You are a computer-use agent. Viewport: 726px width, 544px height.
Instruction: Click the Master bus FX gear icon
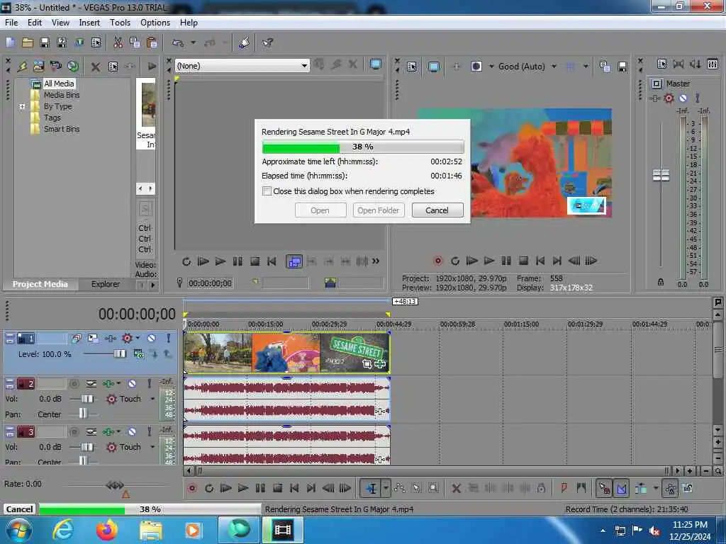point(669,98)
